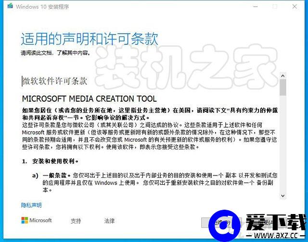Click the section heading 安装和使用权利

55,161
